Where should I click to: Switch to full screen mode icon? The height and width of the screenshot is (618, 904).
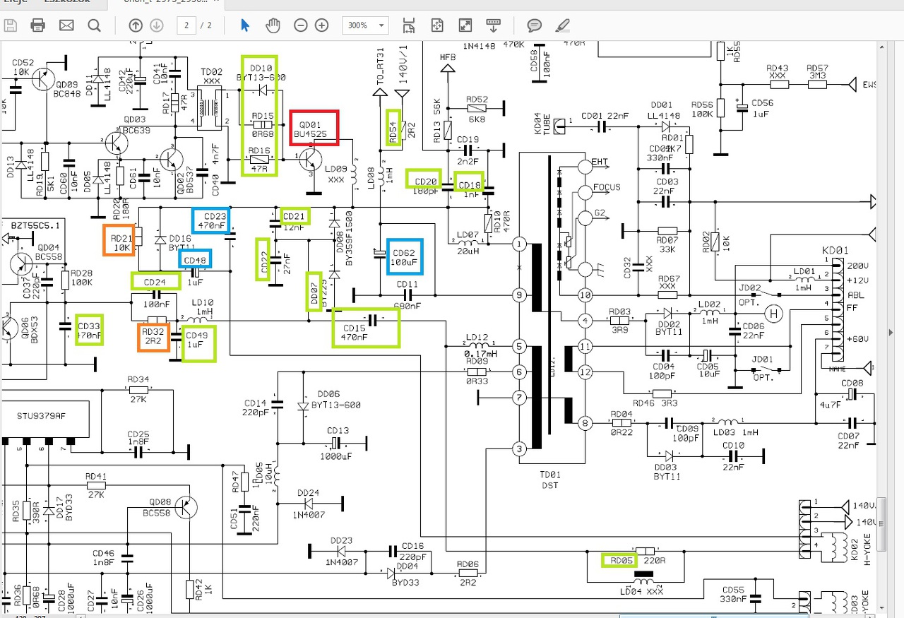coord(465,25)
